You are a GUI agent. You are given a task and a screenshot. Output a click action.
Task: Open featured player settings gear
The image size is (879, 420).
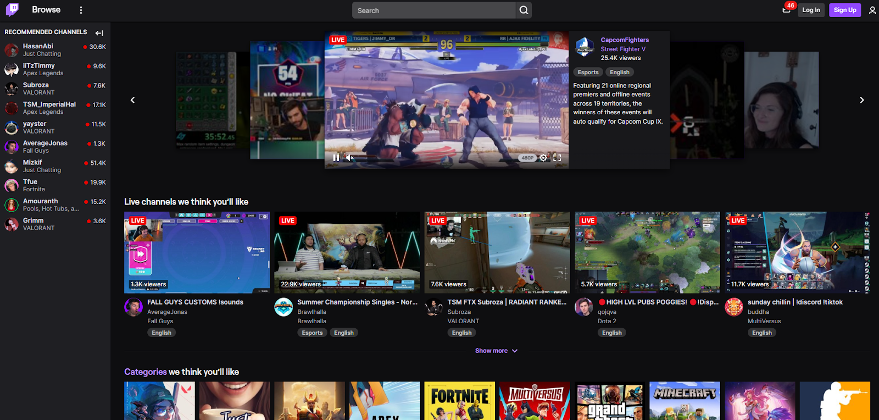coord(543,158)
